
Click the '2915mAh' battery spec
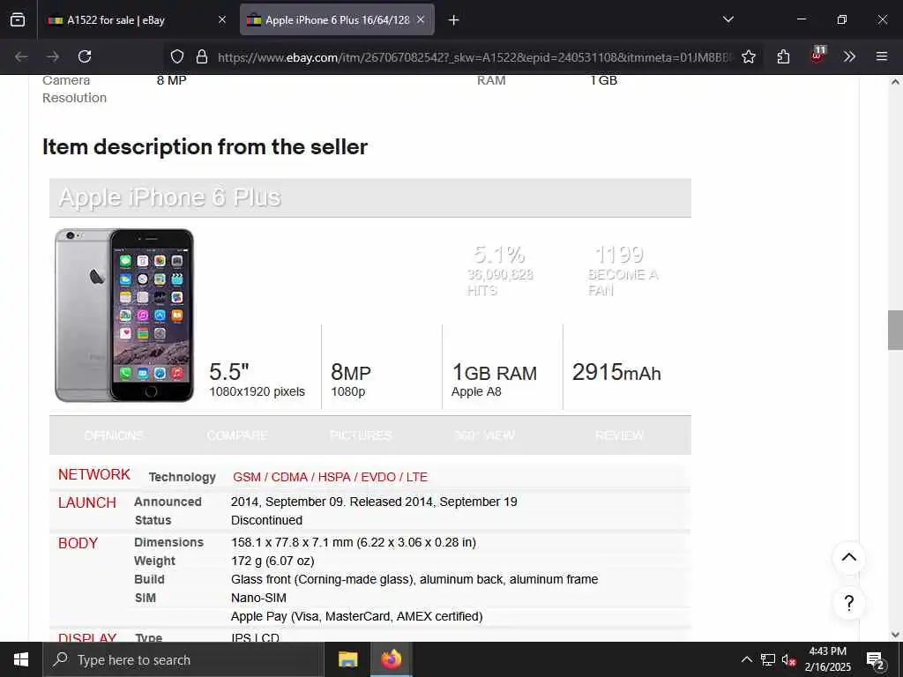[x=616, y=373]
